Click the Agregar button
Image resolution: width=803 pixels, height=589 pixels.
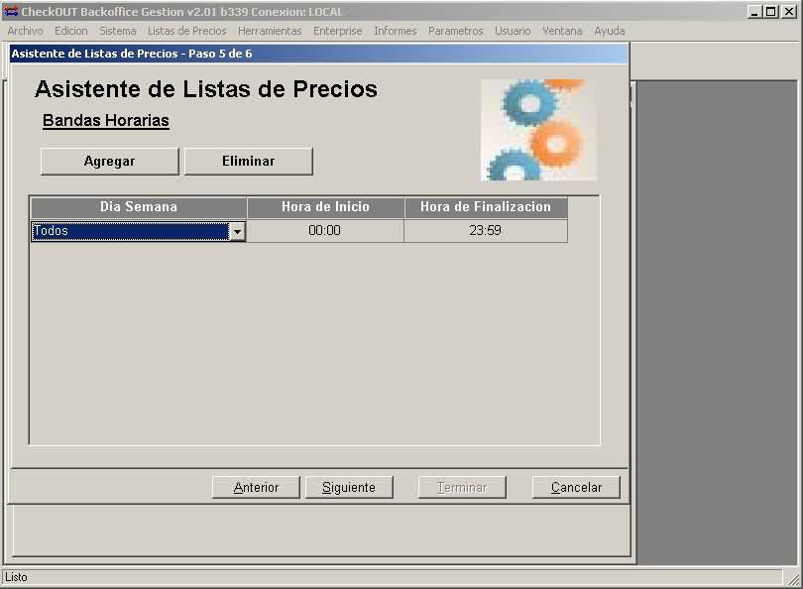click(x=110, y=162)
